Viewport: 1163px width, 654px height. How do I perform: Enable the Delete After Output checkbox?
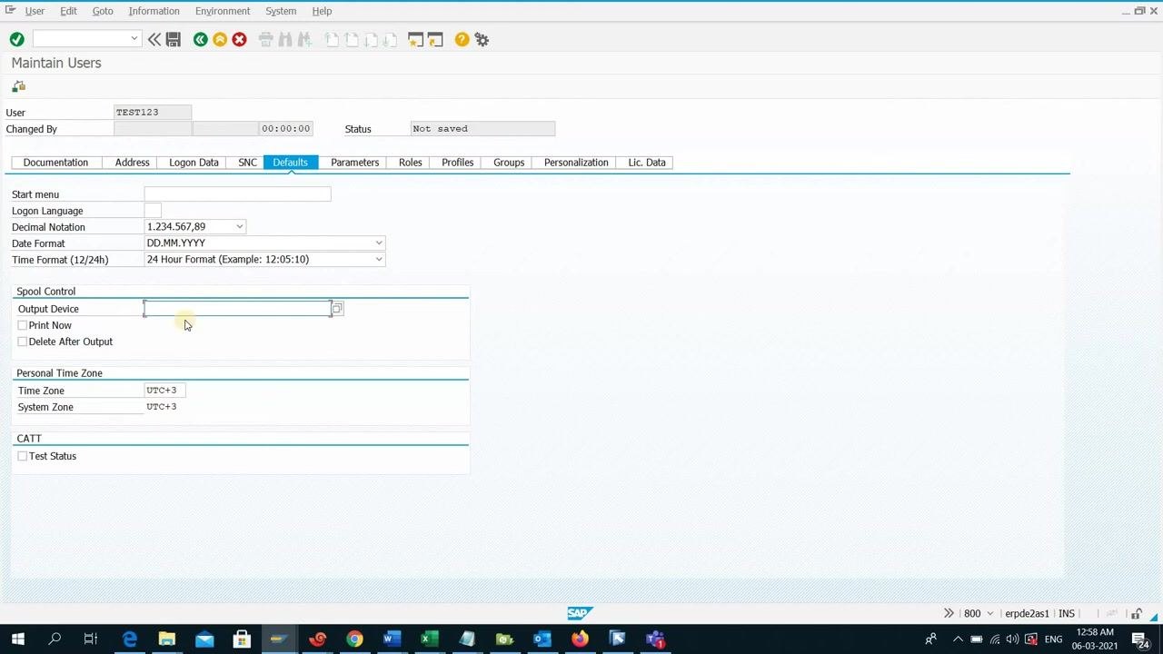click(23, 342)
